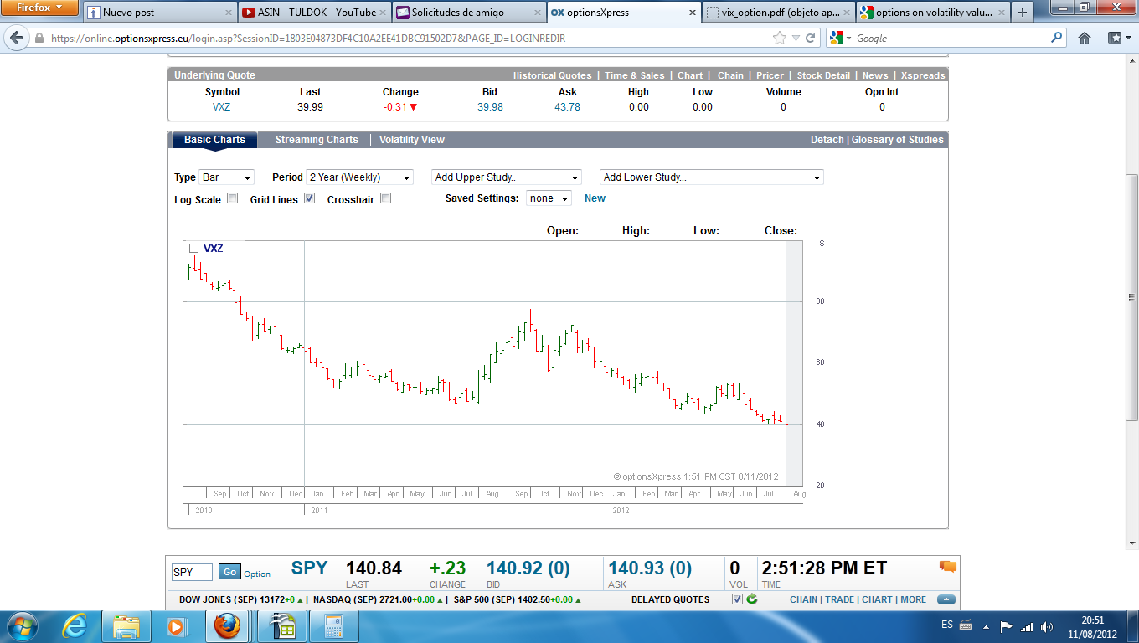Viewport: 1139px width, 643px height.
Task: Open the Glossary of Studies link
Action: click(898, 140)
